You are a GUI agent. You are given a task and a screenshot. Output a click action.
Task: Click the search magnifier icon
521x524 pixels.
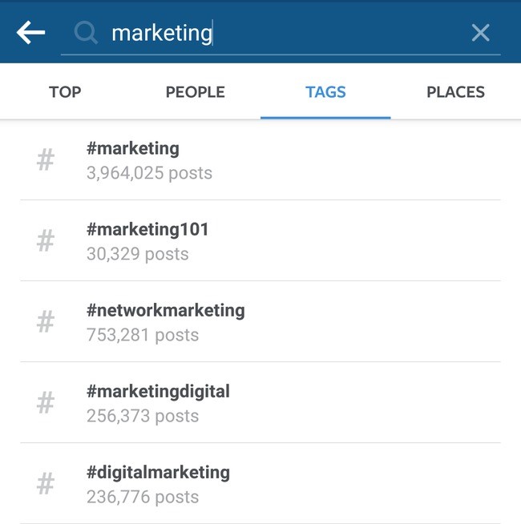tap(86, 33)
